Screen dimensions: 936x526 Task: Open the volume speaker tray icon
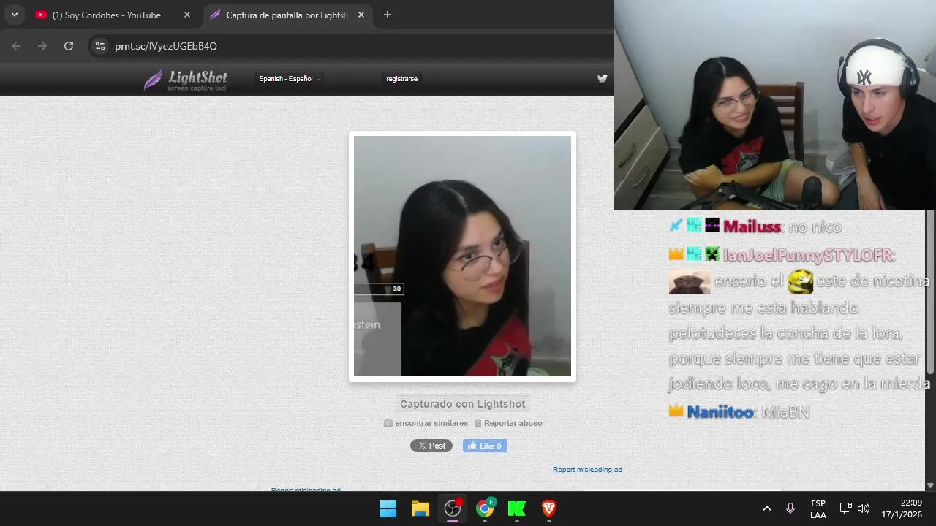(x=864, y=508)
